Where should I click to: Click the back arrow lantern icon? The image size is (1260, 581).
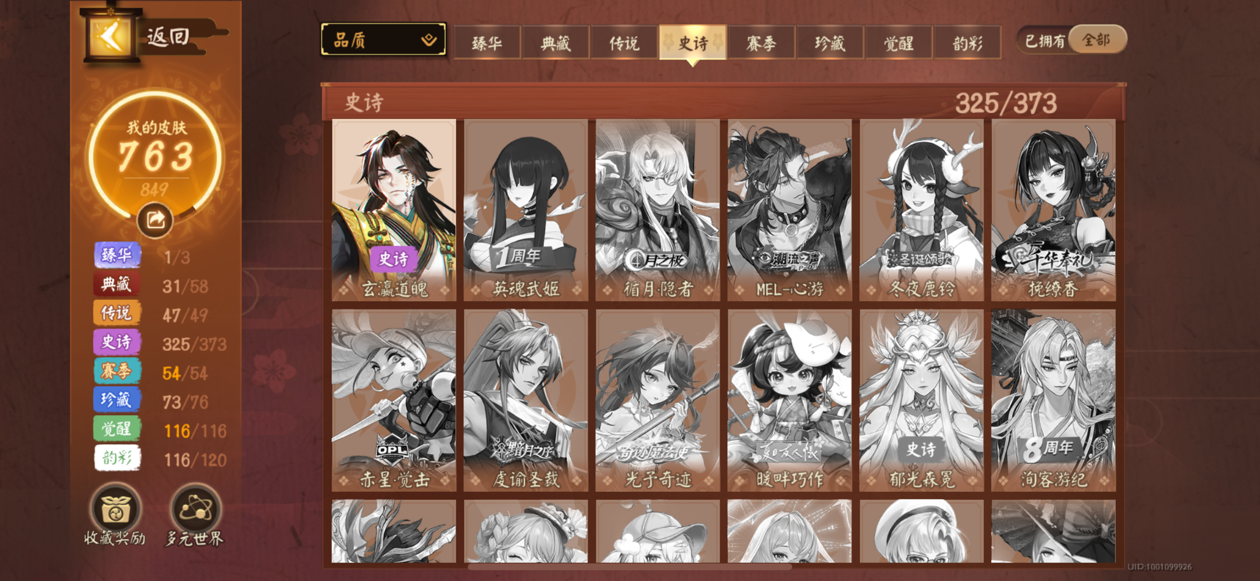pyautogui.click(x=110, y=35)
